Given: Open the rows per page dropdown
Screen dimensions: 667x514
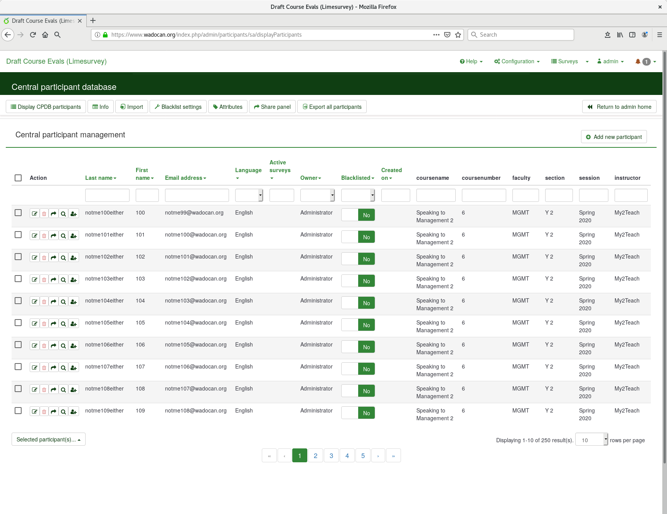Looking at the screenshot, I should click(591, 440).
